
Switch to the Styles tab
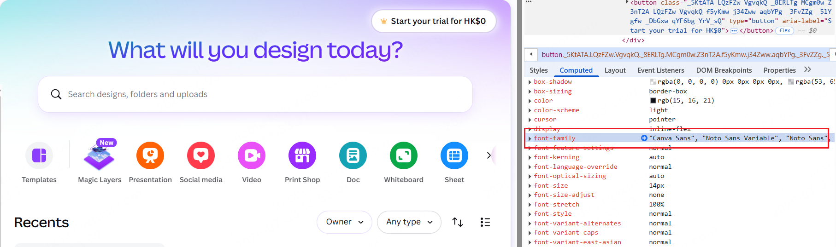539,70
